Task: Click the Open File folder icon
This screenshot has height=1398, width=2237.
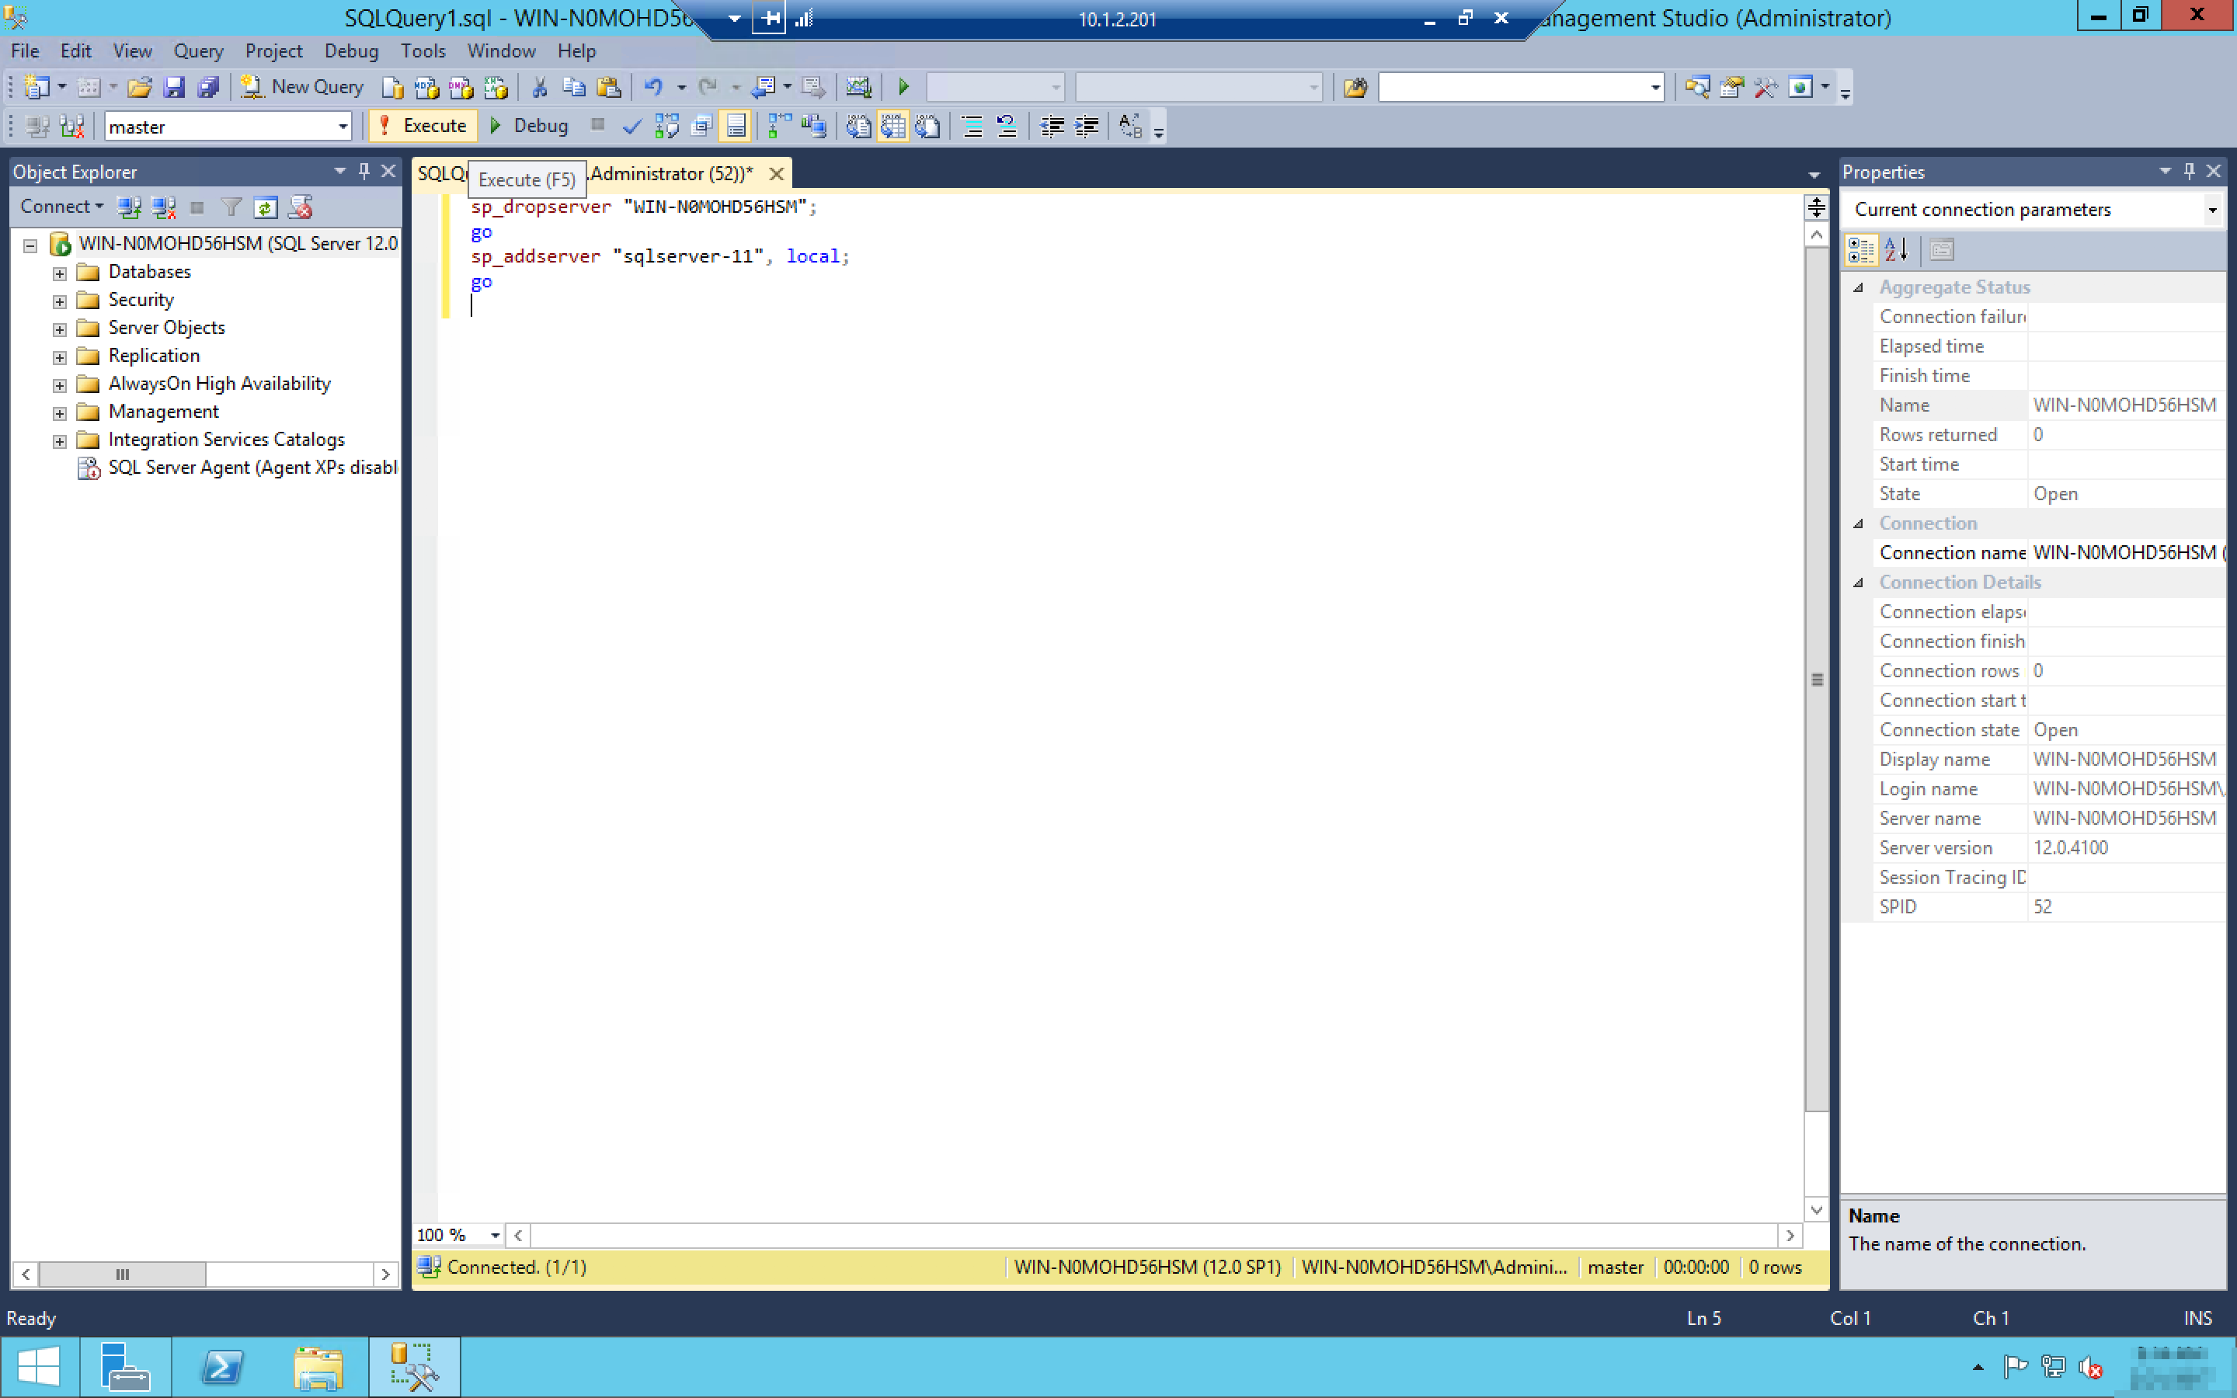Action: [x=140, y=87]
